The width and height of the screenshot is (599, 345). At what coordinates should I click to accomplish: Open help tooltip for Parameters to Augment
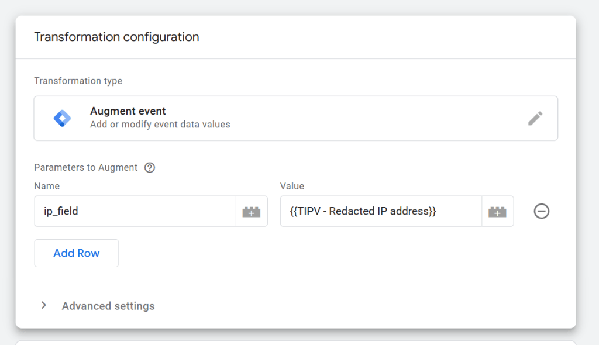(x=150, y=168)
